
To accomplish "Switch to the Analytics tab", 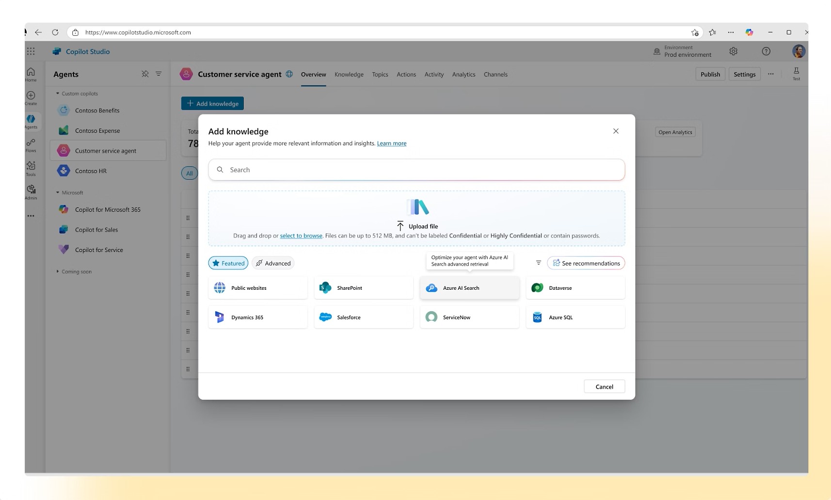I will 463,75.
